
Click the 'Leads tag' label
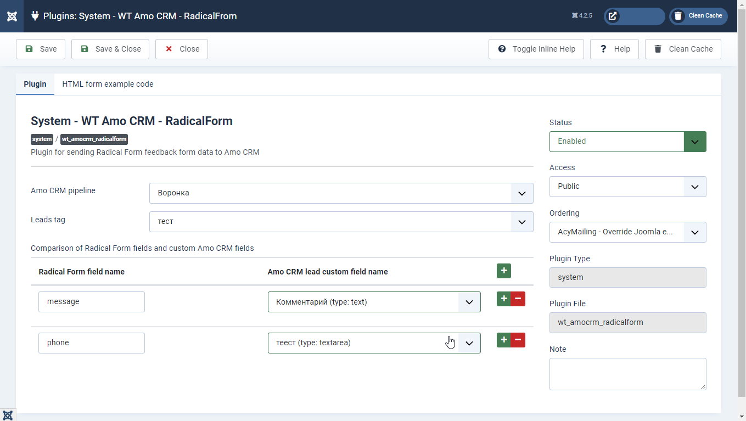point(48,220)
